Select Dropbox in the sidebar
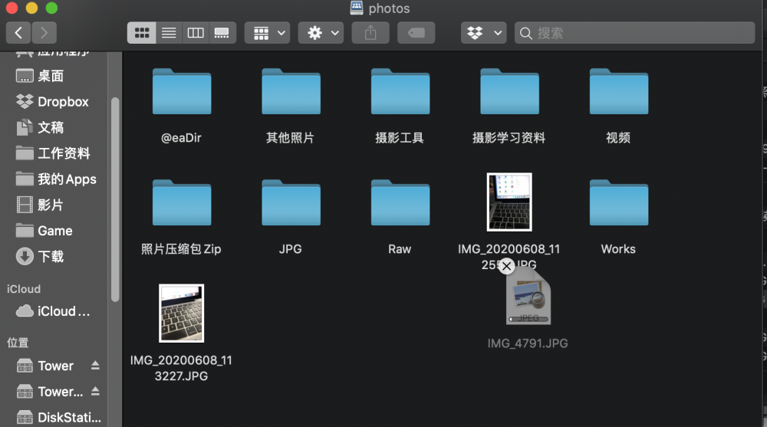The height and width of the screenshot is (427, 767). click(54, 102)
